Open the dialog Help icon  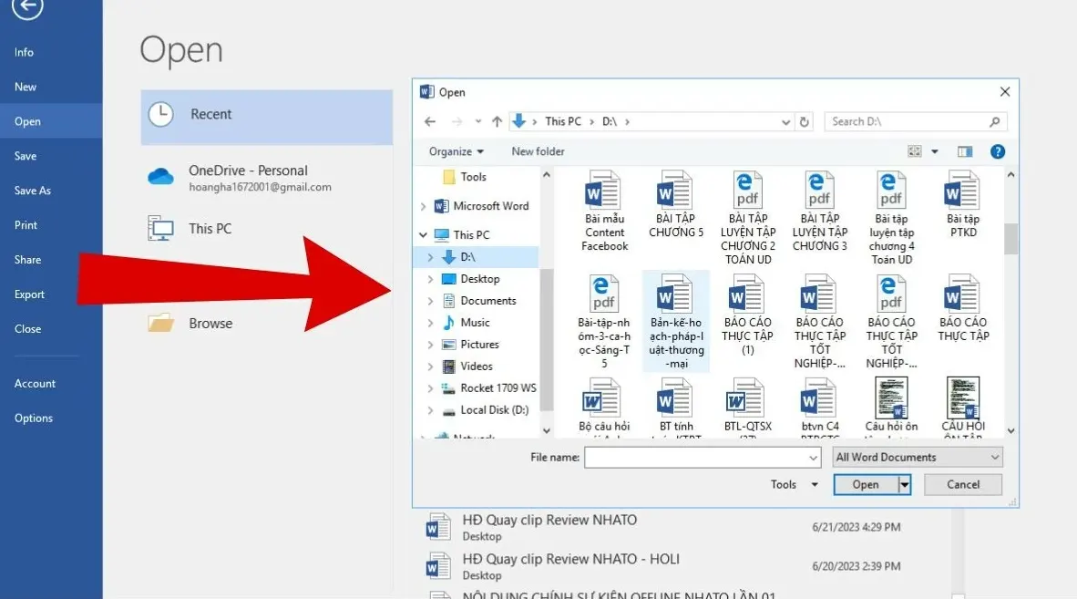click(x=998, y=152)
